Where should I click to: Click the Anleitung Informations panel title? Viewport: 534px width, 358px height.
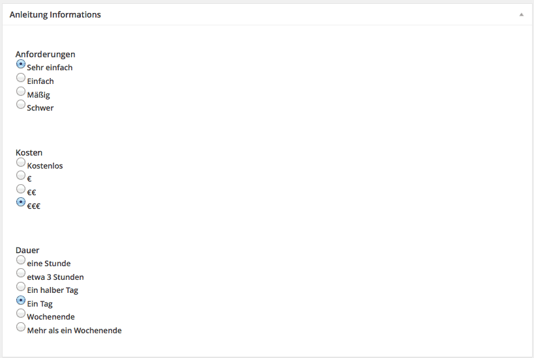[55, 14]
